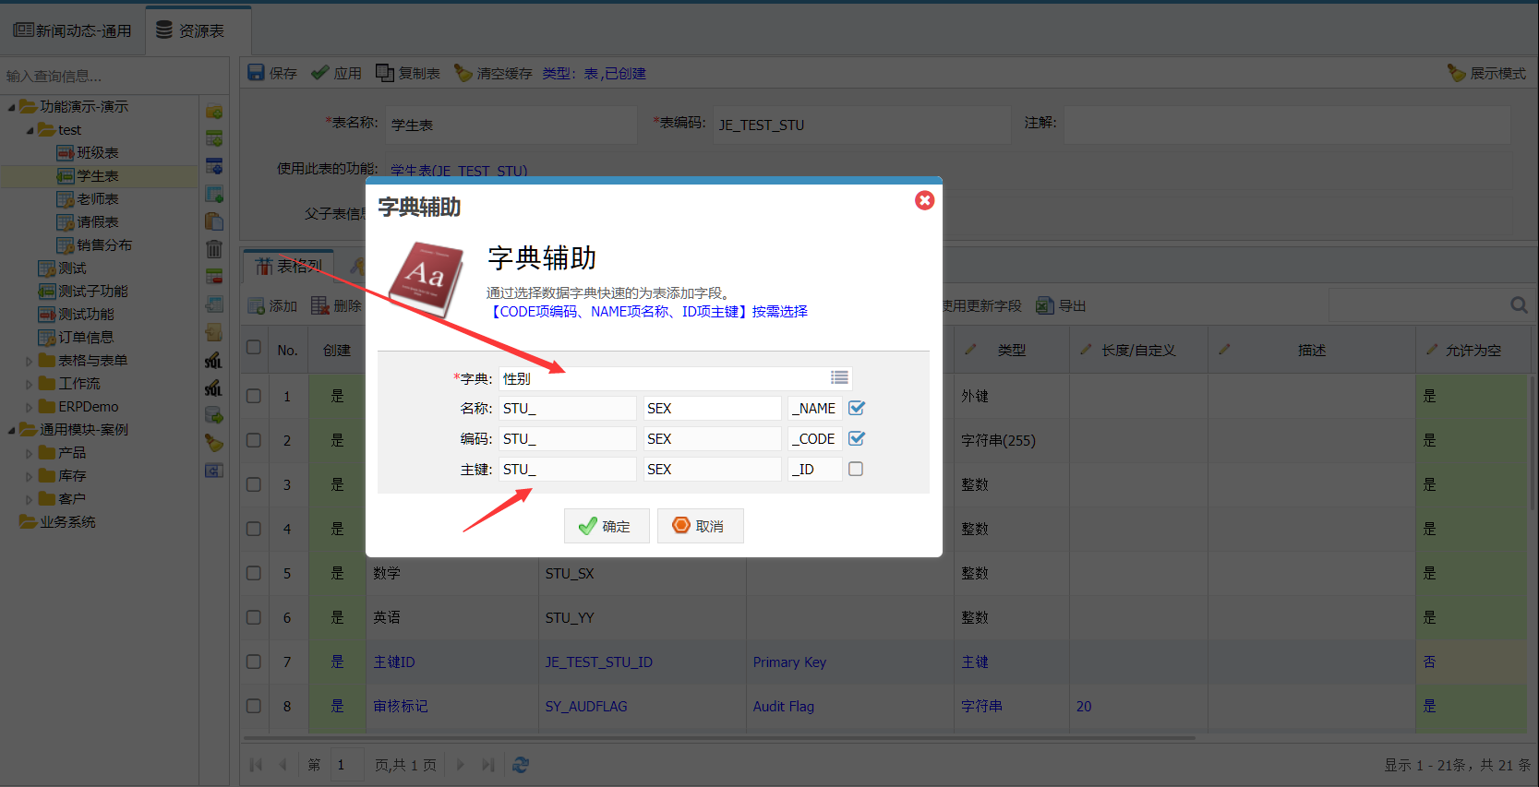This screenshot has height=787, width=1539.
Task: Select 订单信息 in the tree
Action: click(86, 338)
